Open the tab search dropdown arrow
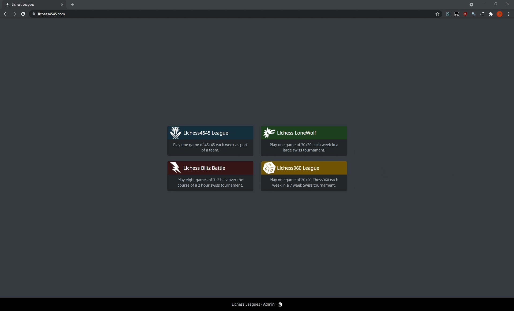514x311 pixels. click(x=471, y=5)
